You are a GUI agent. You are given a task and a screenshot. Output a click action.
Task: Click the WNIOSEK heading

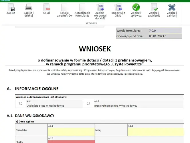point(95,49)
